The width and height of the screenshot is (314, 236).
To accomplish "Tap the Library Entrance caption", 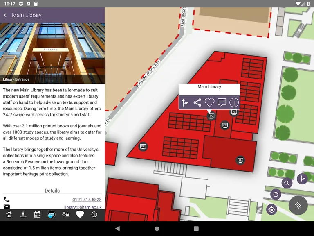I will (x=16, y=79).
